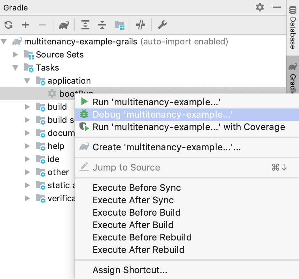Link a new Gradle project with the plus icon

[x=25, y=25]
